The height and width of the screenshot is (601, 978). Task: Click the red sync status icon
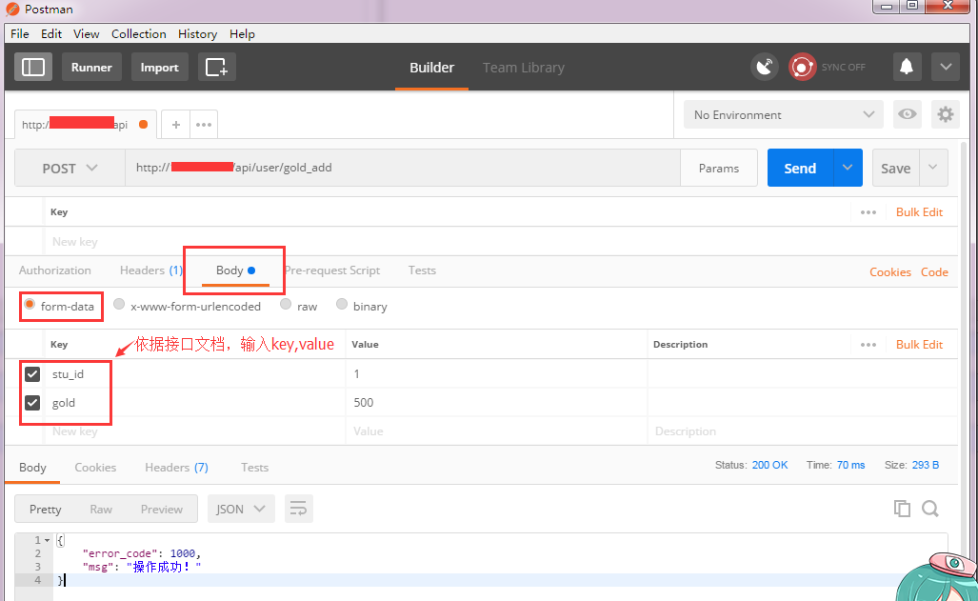802,67
